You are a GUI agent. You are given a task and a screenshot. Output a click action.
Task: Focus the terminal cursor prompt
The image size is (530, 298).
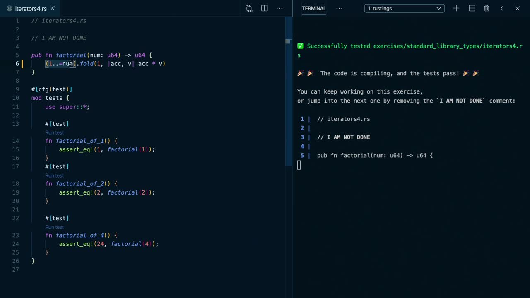pos(299,165)
